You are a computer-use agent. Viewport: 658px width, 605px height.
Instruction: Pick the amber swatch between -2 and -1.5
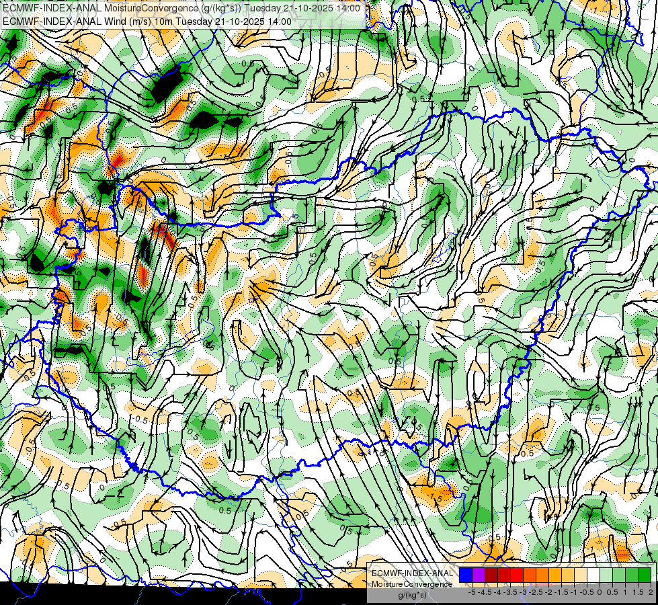(555, 575)
